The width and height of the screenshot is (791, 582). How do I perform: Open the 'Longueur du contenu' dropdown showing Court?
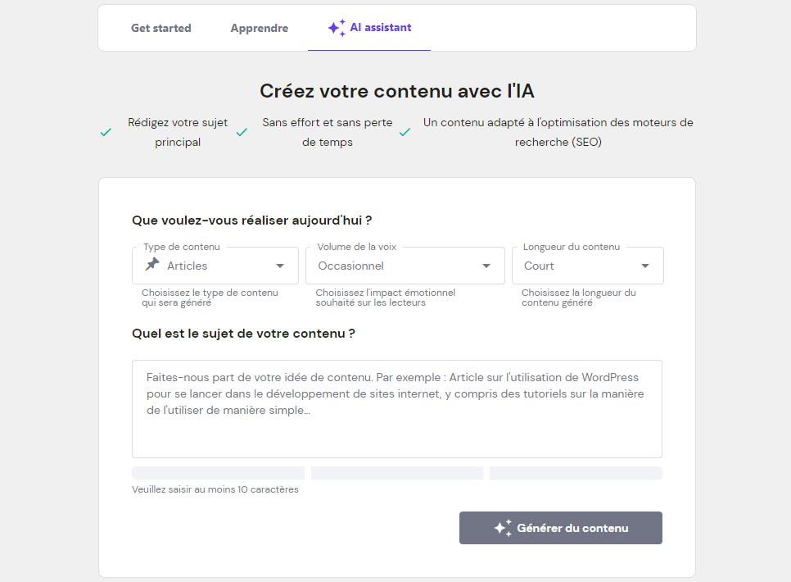tap(587, 265)
